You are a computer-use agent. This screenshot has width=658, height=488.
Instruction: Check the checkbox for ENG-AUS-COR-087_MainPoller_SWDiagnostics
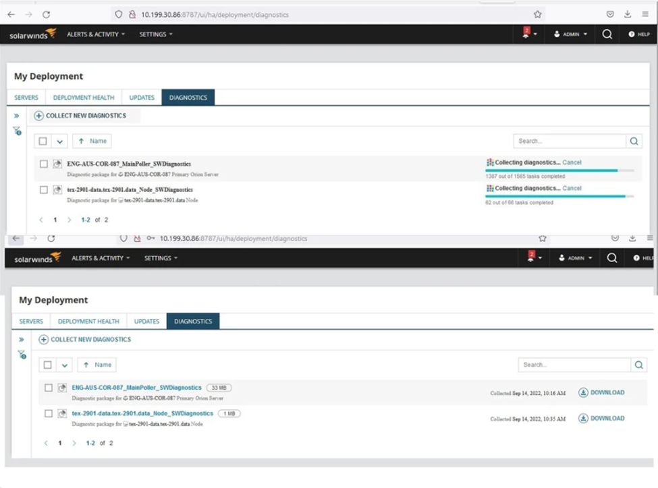click(x=43, y=163)
